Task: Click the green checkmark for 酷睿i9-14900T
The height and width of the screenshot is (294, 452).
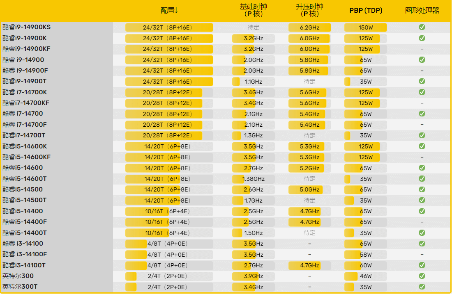Action: pos(422,81)
